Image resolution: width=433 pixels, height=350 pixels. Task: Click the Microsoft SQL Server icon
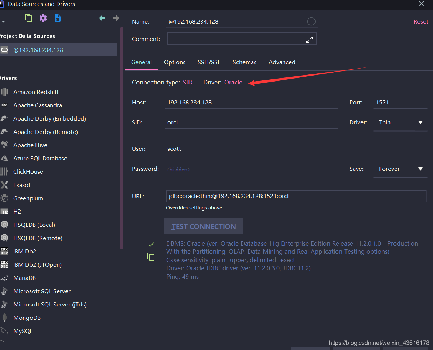[x=4, y=291]
